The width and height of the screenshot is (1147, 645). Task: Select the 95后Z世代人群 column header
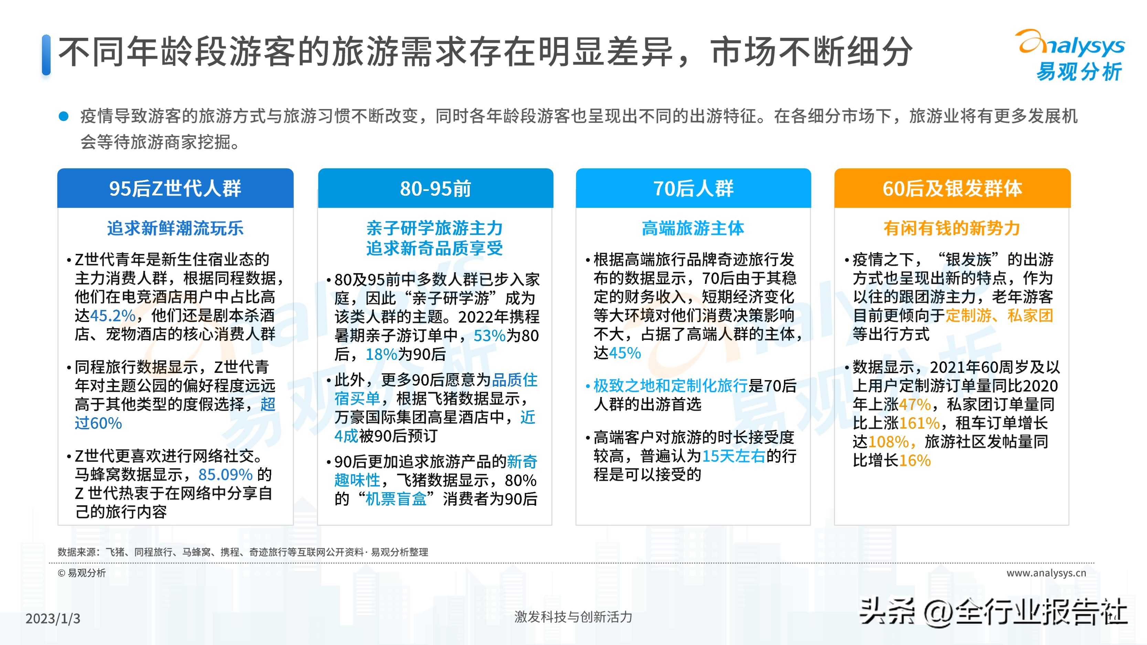(176, 188)
